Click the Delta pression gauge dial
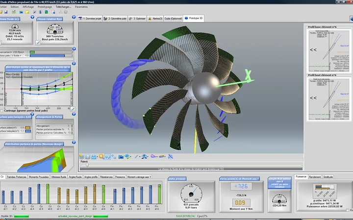Screen dimensions: 353x220 click(191, 194)
